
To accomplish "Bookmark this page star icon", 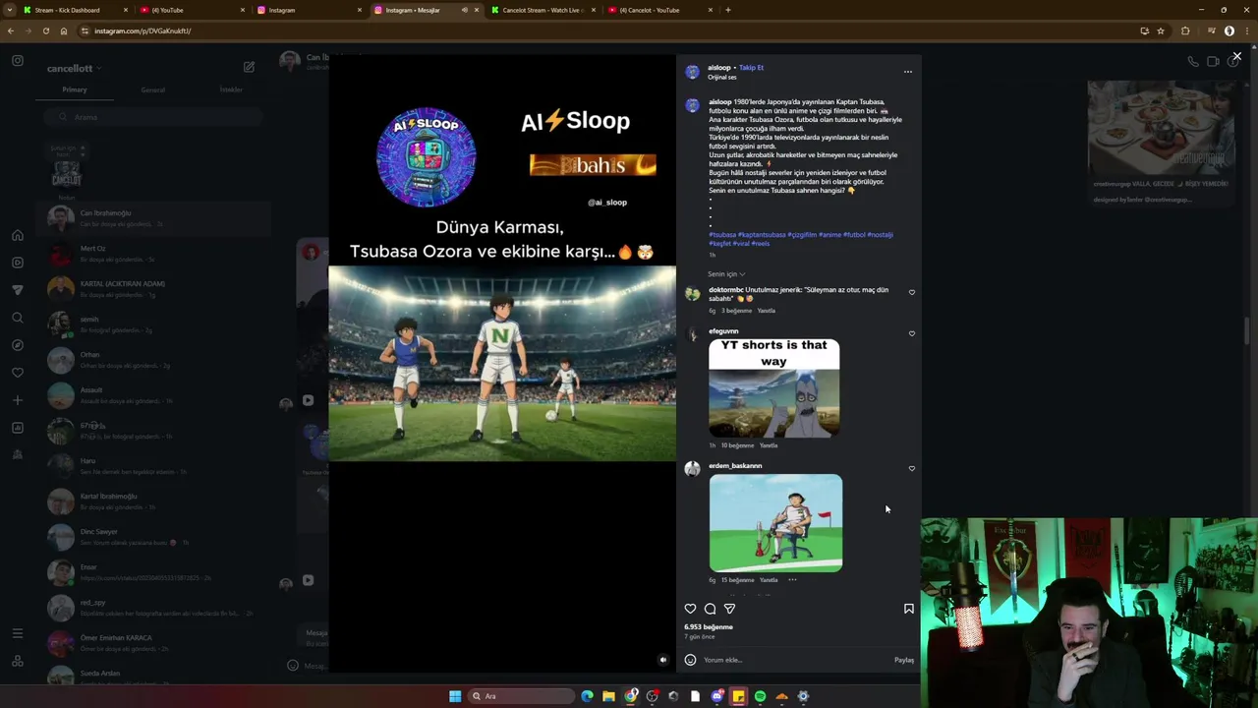I will 1161,30.
